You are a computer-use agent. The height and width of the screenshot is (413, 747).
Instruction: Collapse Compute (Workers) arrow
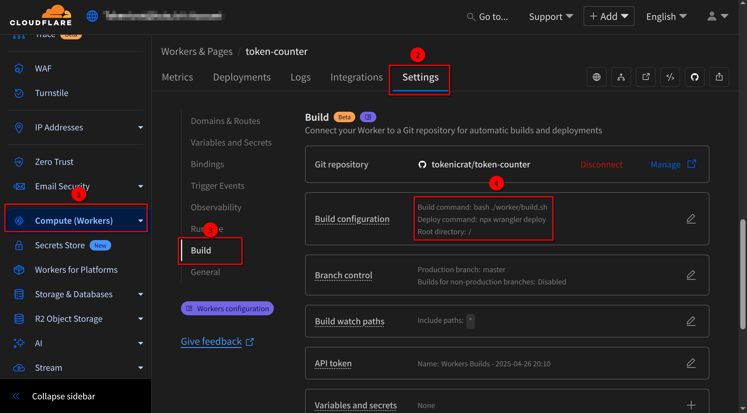(141, 221)
